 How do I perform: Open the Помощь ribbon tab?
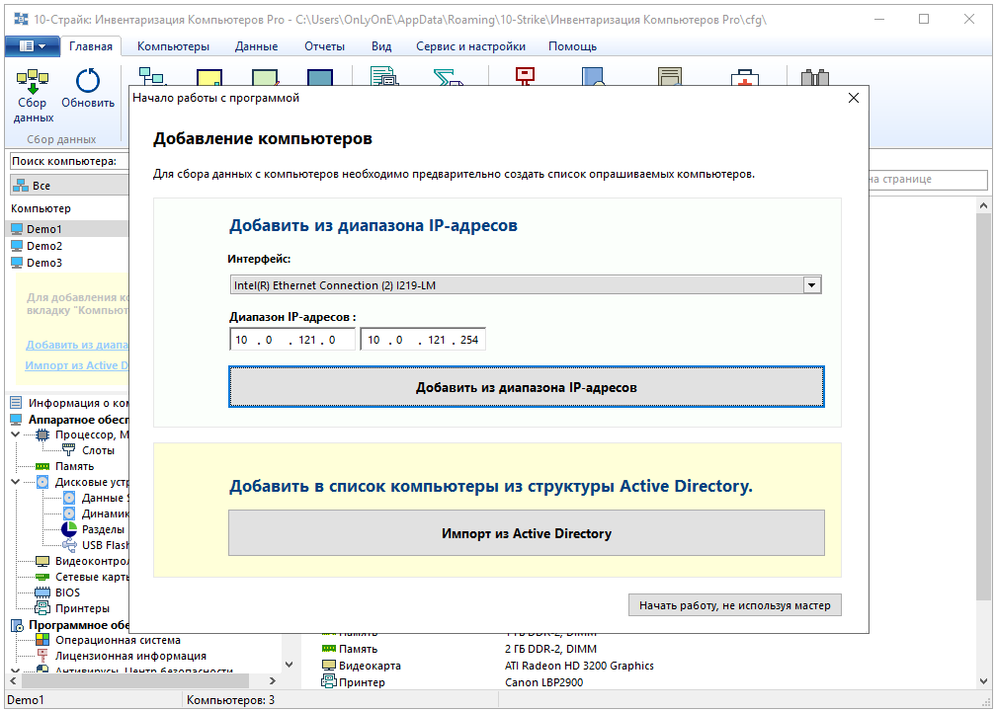coord(572,46)
